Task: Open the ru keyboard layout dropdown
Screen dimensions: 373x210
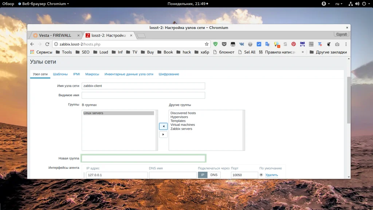Action: click(339, 4)
